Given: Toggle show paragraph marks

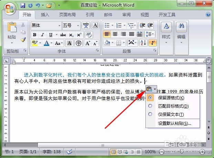Looking at the screenshot, I should tap(153, 43).
